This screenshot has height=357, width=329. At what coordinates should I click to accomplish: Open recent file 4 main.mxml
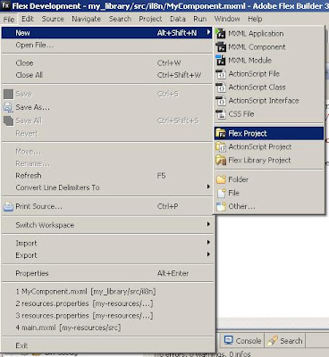coord(106,328)
